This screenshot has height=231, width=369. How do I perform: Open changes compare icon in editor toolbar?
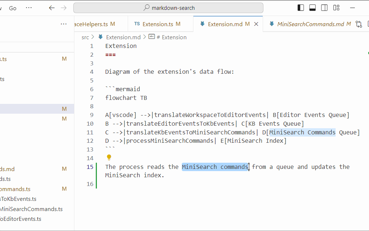pyautogui.click(x=359, y=24)
